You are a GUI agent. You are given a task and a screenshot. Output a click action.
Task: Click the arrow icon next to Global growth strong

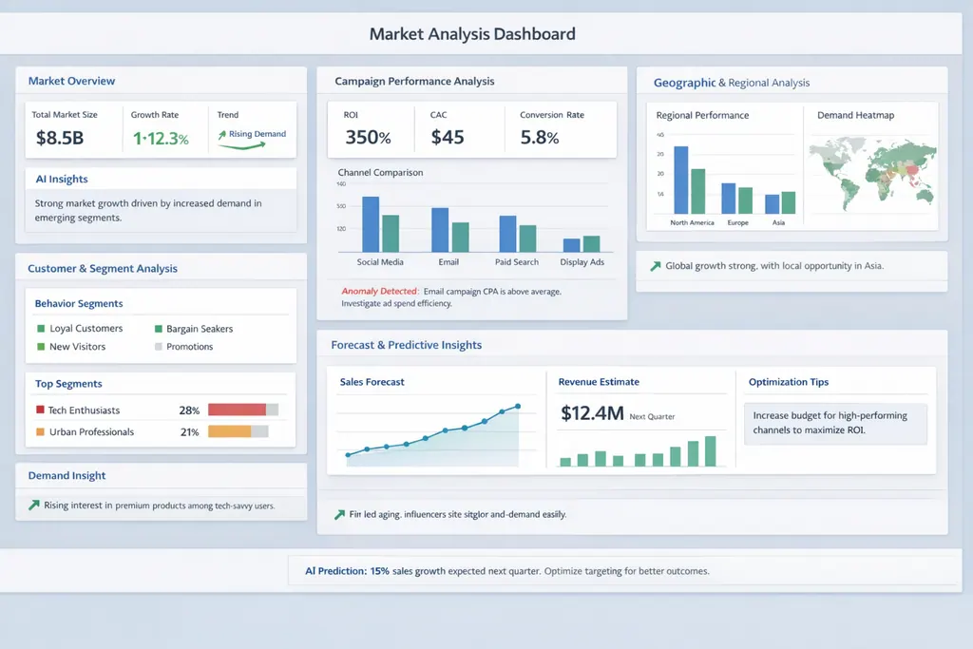655,267
